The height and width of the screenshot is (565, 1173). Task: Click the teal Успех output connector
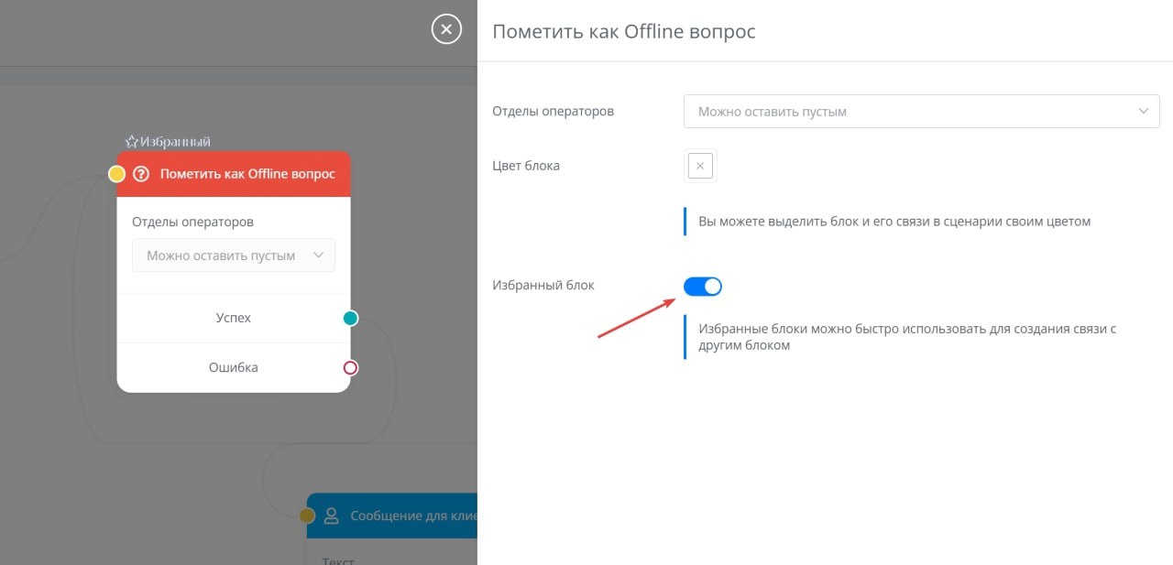coord(350,319)
